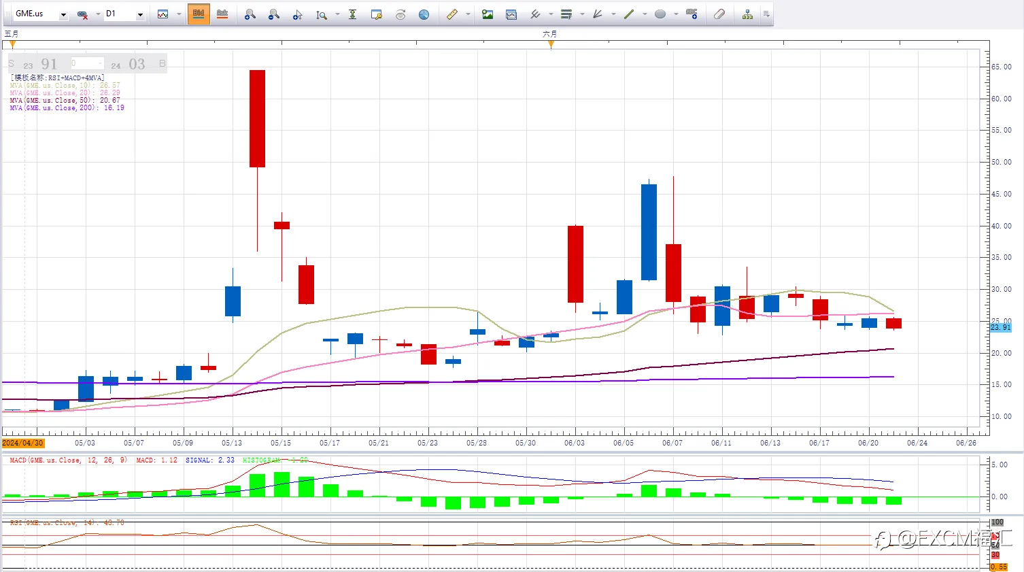Open the arrow beside the unlink icon
This screenshot has width=1024, height=572.
[x=97, y=14]
